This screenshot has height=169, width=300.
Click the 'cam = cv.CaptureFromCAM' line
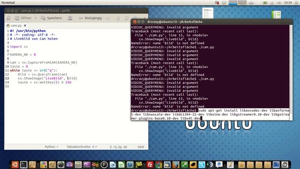click(x=44, y=62)
